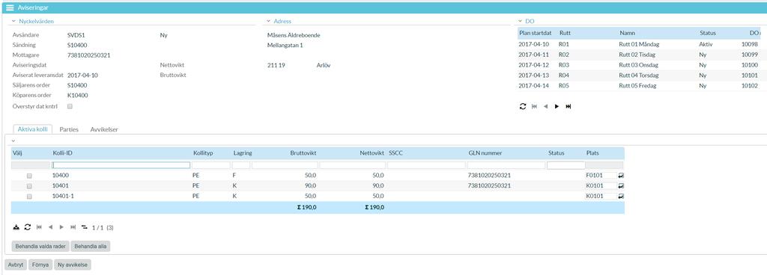
Task: Click Aviserat leveransdat value 2017-04-10
Action: 82,75
